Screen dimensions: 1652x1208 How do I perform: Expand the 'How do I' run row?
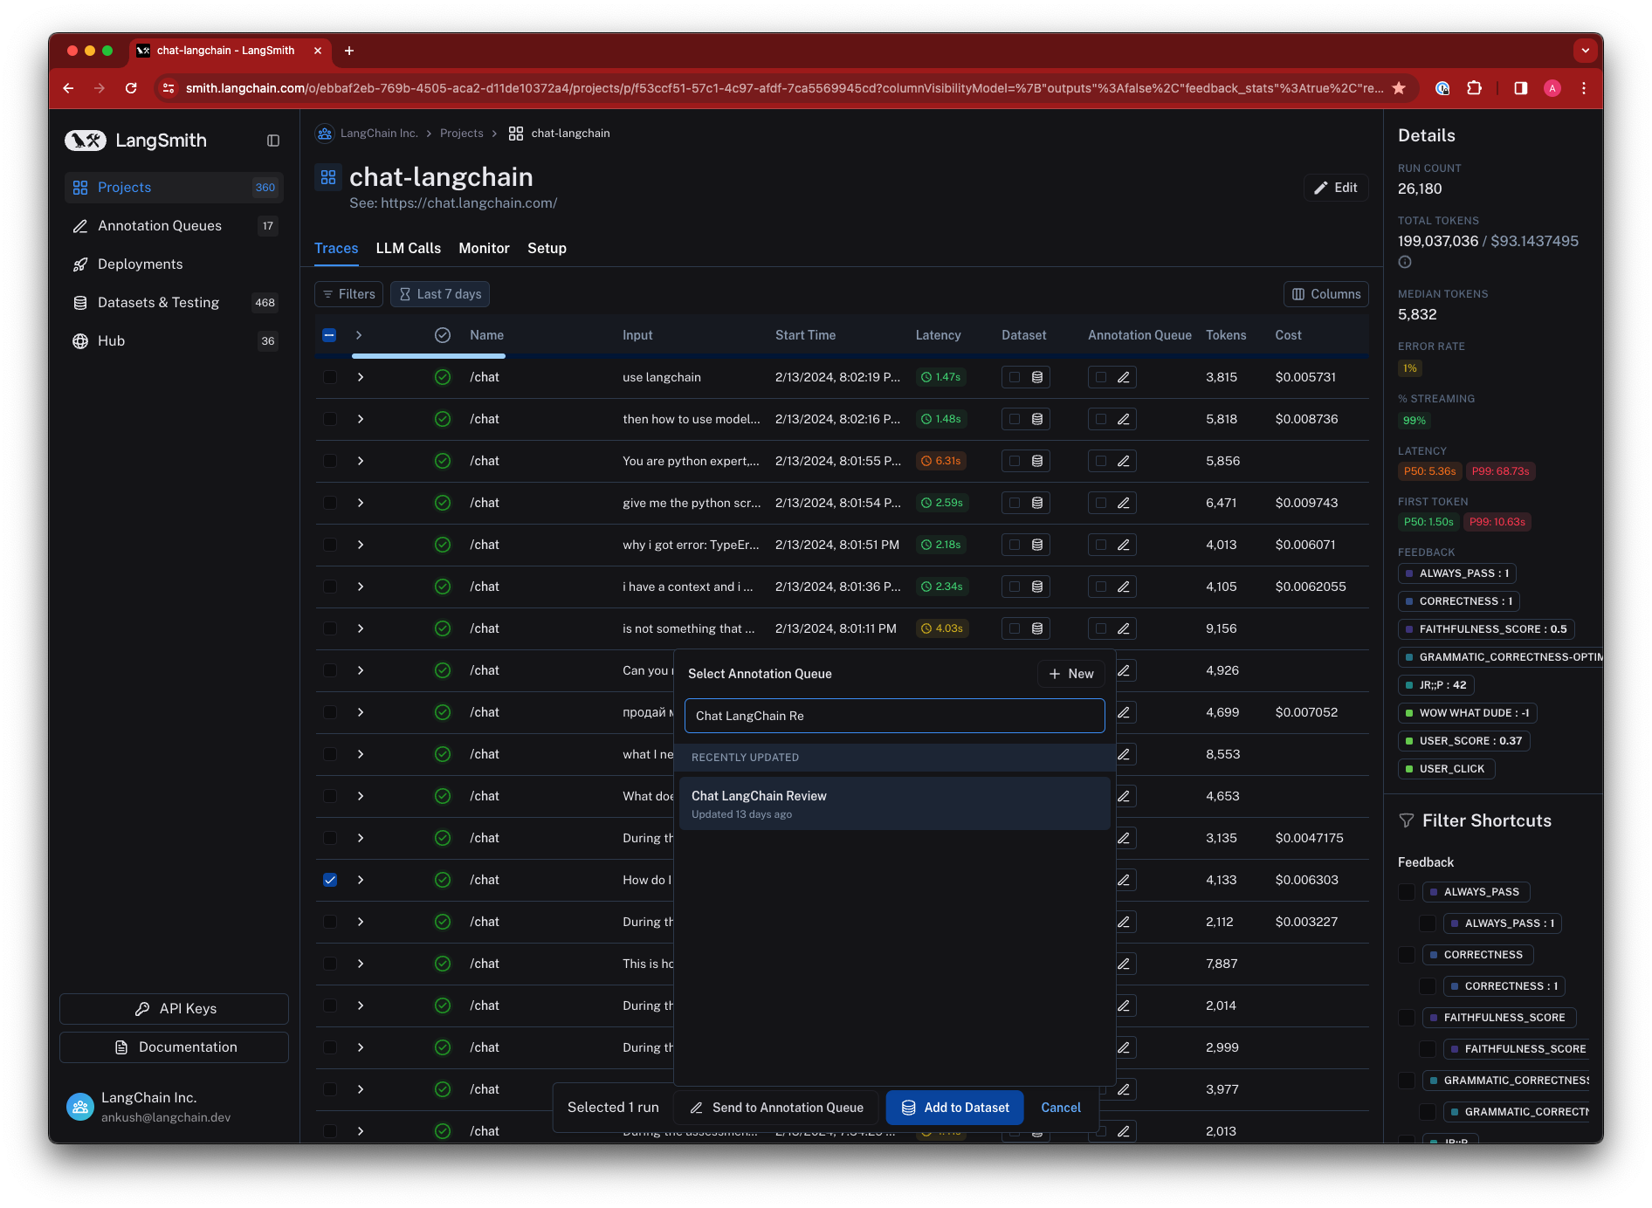(x=360, y=880)
